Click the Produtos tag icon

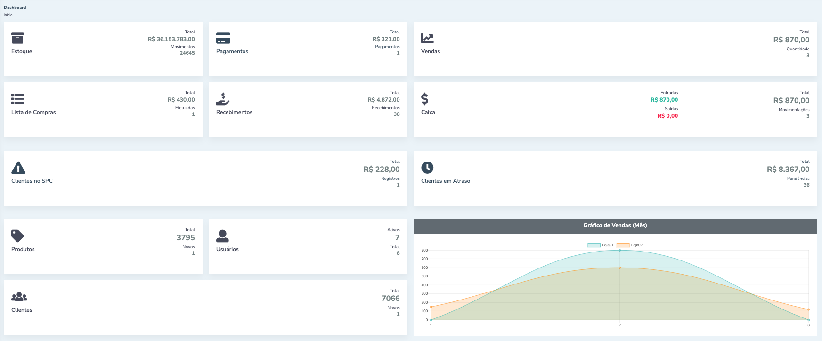point(17,236)
